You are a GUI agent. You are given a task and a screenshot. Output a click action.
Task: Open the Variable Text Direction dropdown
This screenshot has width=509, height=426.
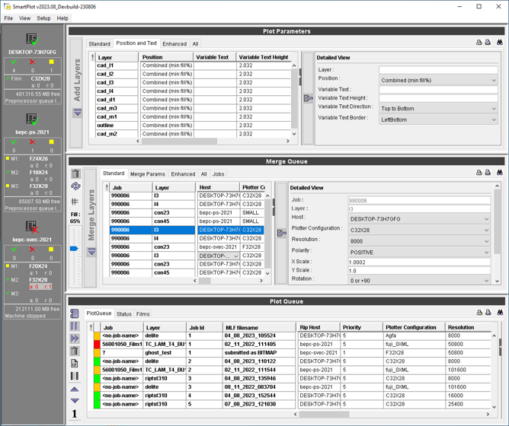pos(438,108)
